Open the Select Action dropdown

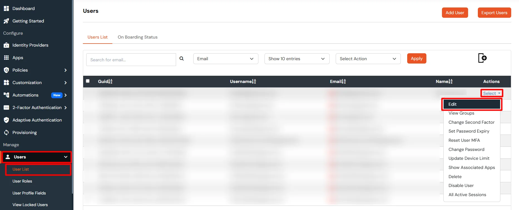(368, 59)
